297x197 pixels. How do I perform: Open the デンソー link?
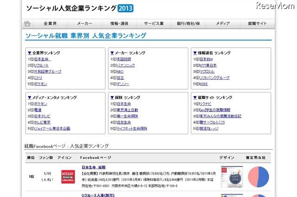coord(123,84)
